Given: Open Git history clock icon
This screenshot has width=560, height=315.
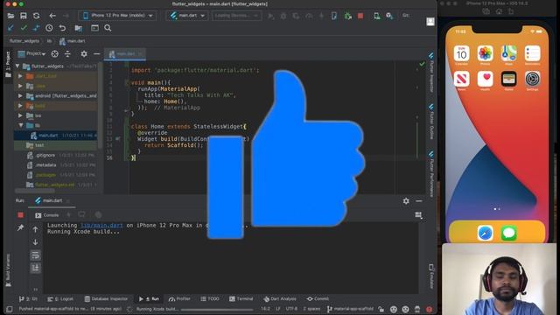Looking at the screenshot, I should pyautogui.click(x=49, y=28).
